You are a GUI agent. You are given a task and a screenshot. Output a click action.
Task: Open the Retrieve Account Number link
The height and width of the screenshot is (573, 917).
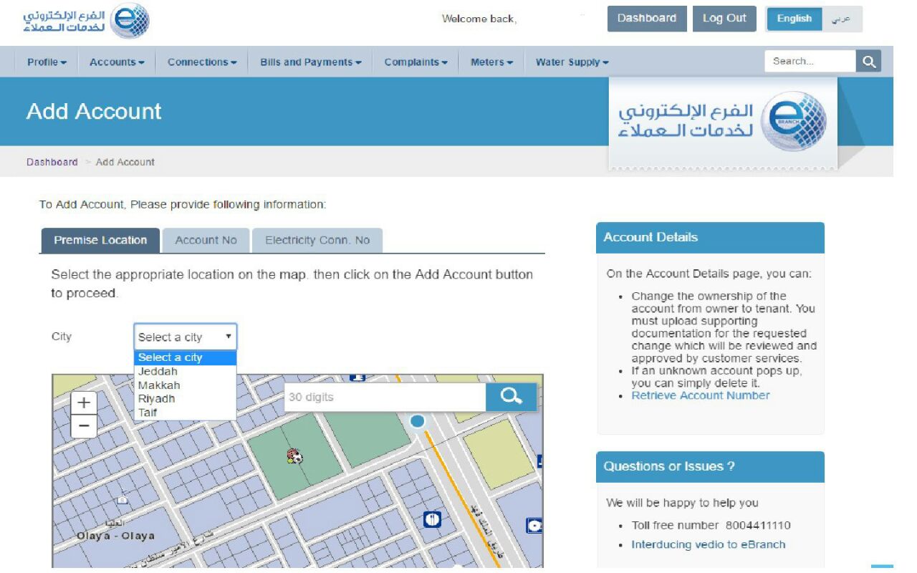tap(700, 395)
